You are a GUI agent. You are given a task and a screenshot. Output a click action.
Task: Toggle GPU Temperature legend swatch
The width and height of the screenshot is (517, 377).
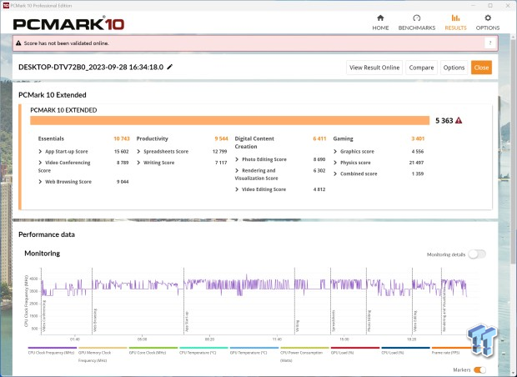[253, 348]
